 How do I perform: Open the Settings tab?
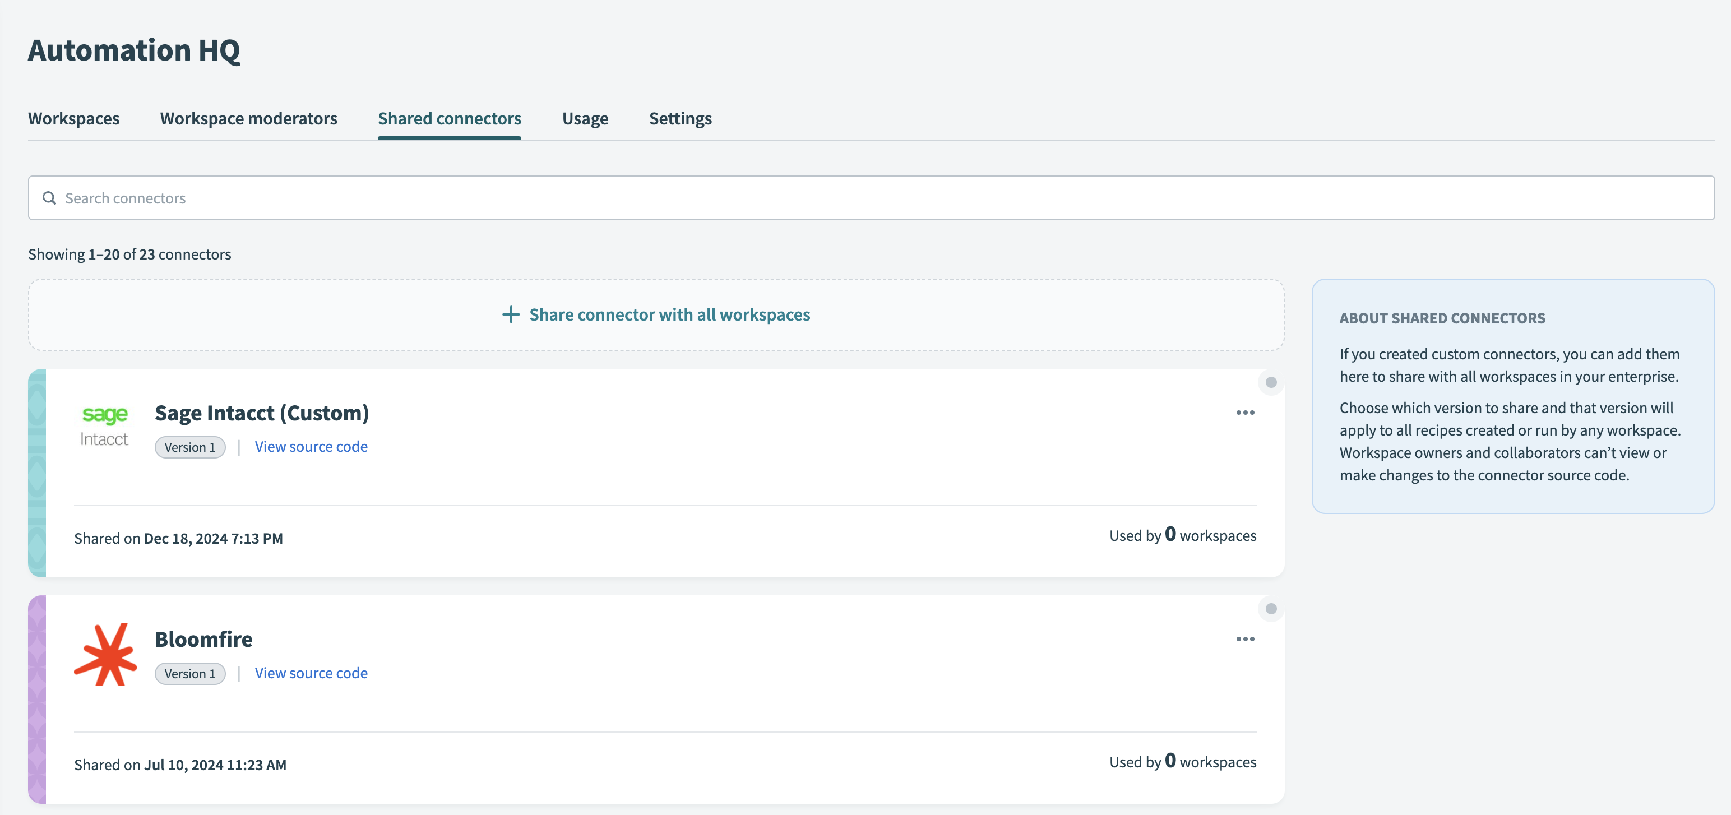[680, 118]
